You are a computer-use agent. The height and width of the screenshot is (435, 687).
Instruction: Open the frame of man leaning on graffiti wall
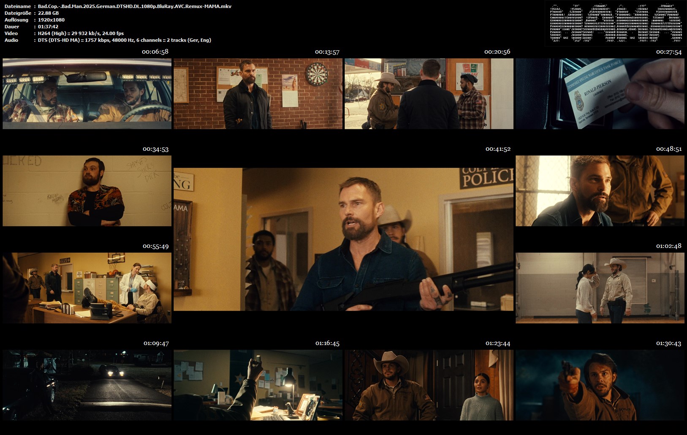tap(87, 191)
